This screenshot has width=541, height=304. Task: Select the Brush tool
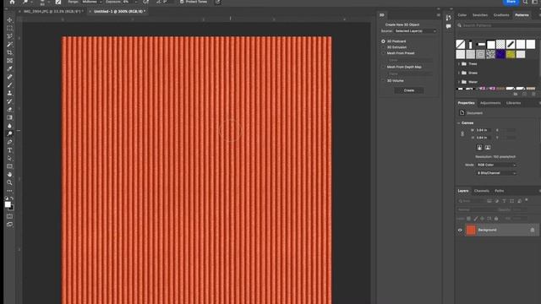pos(9,85)
